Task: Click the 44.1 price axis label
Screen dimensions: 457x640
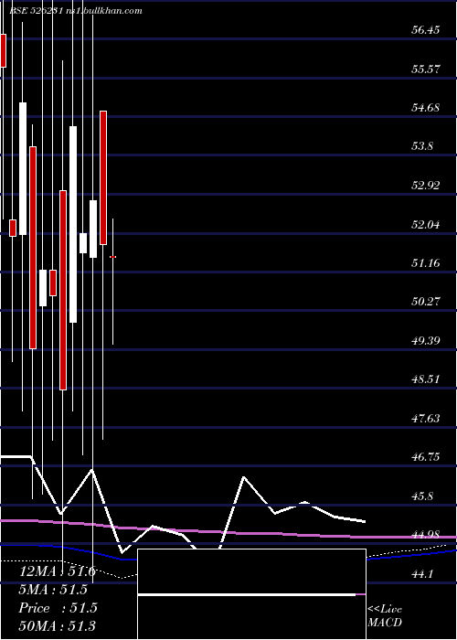Action: coord(422,574)
